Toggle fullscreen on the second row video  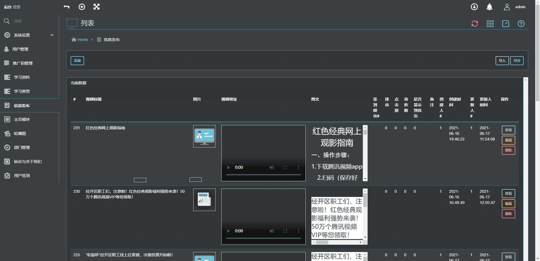285,231
